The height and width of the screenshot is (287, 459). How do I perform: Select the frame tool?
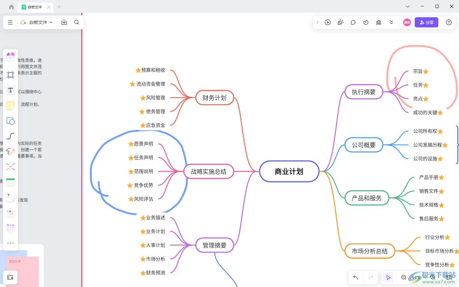coord(11,75)
